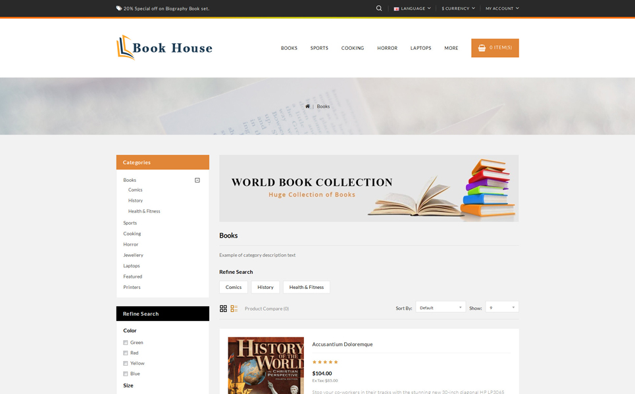Click the Book House logo
Screen dimensions: 635x394
point(164,48)
